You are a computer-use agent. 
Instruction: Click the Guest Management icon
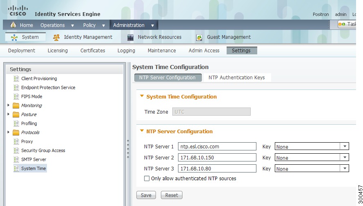pos(199,37)
